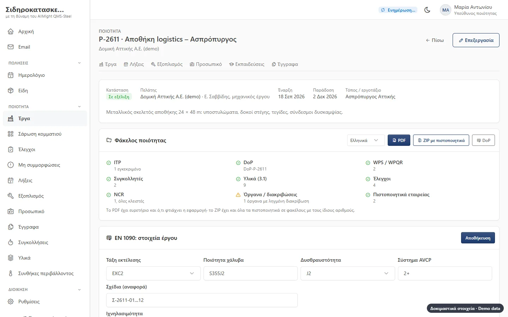
Task: Open Αρχική home icon in sidebar
Action: [x=11, y=31]
